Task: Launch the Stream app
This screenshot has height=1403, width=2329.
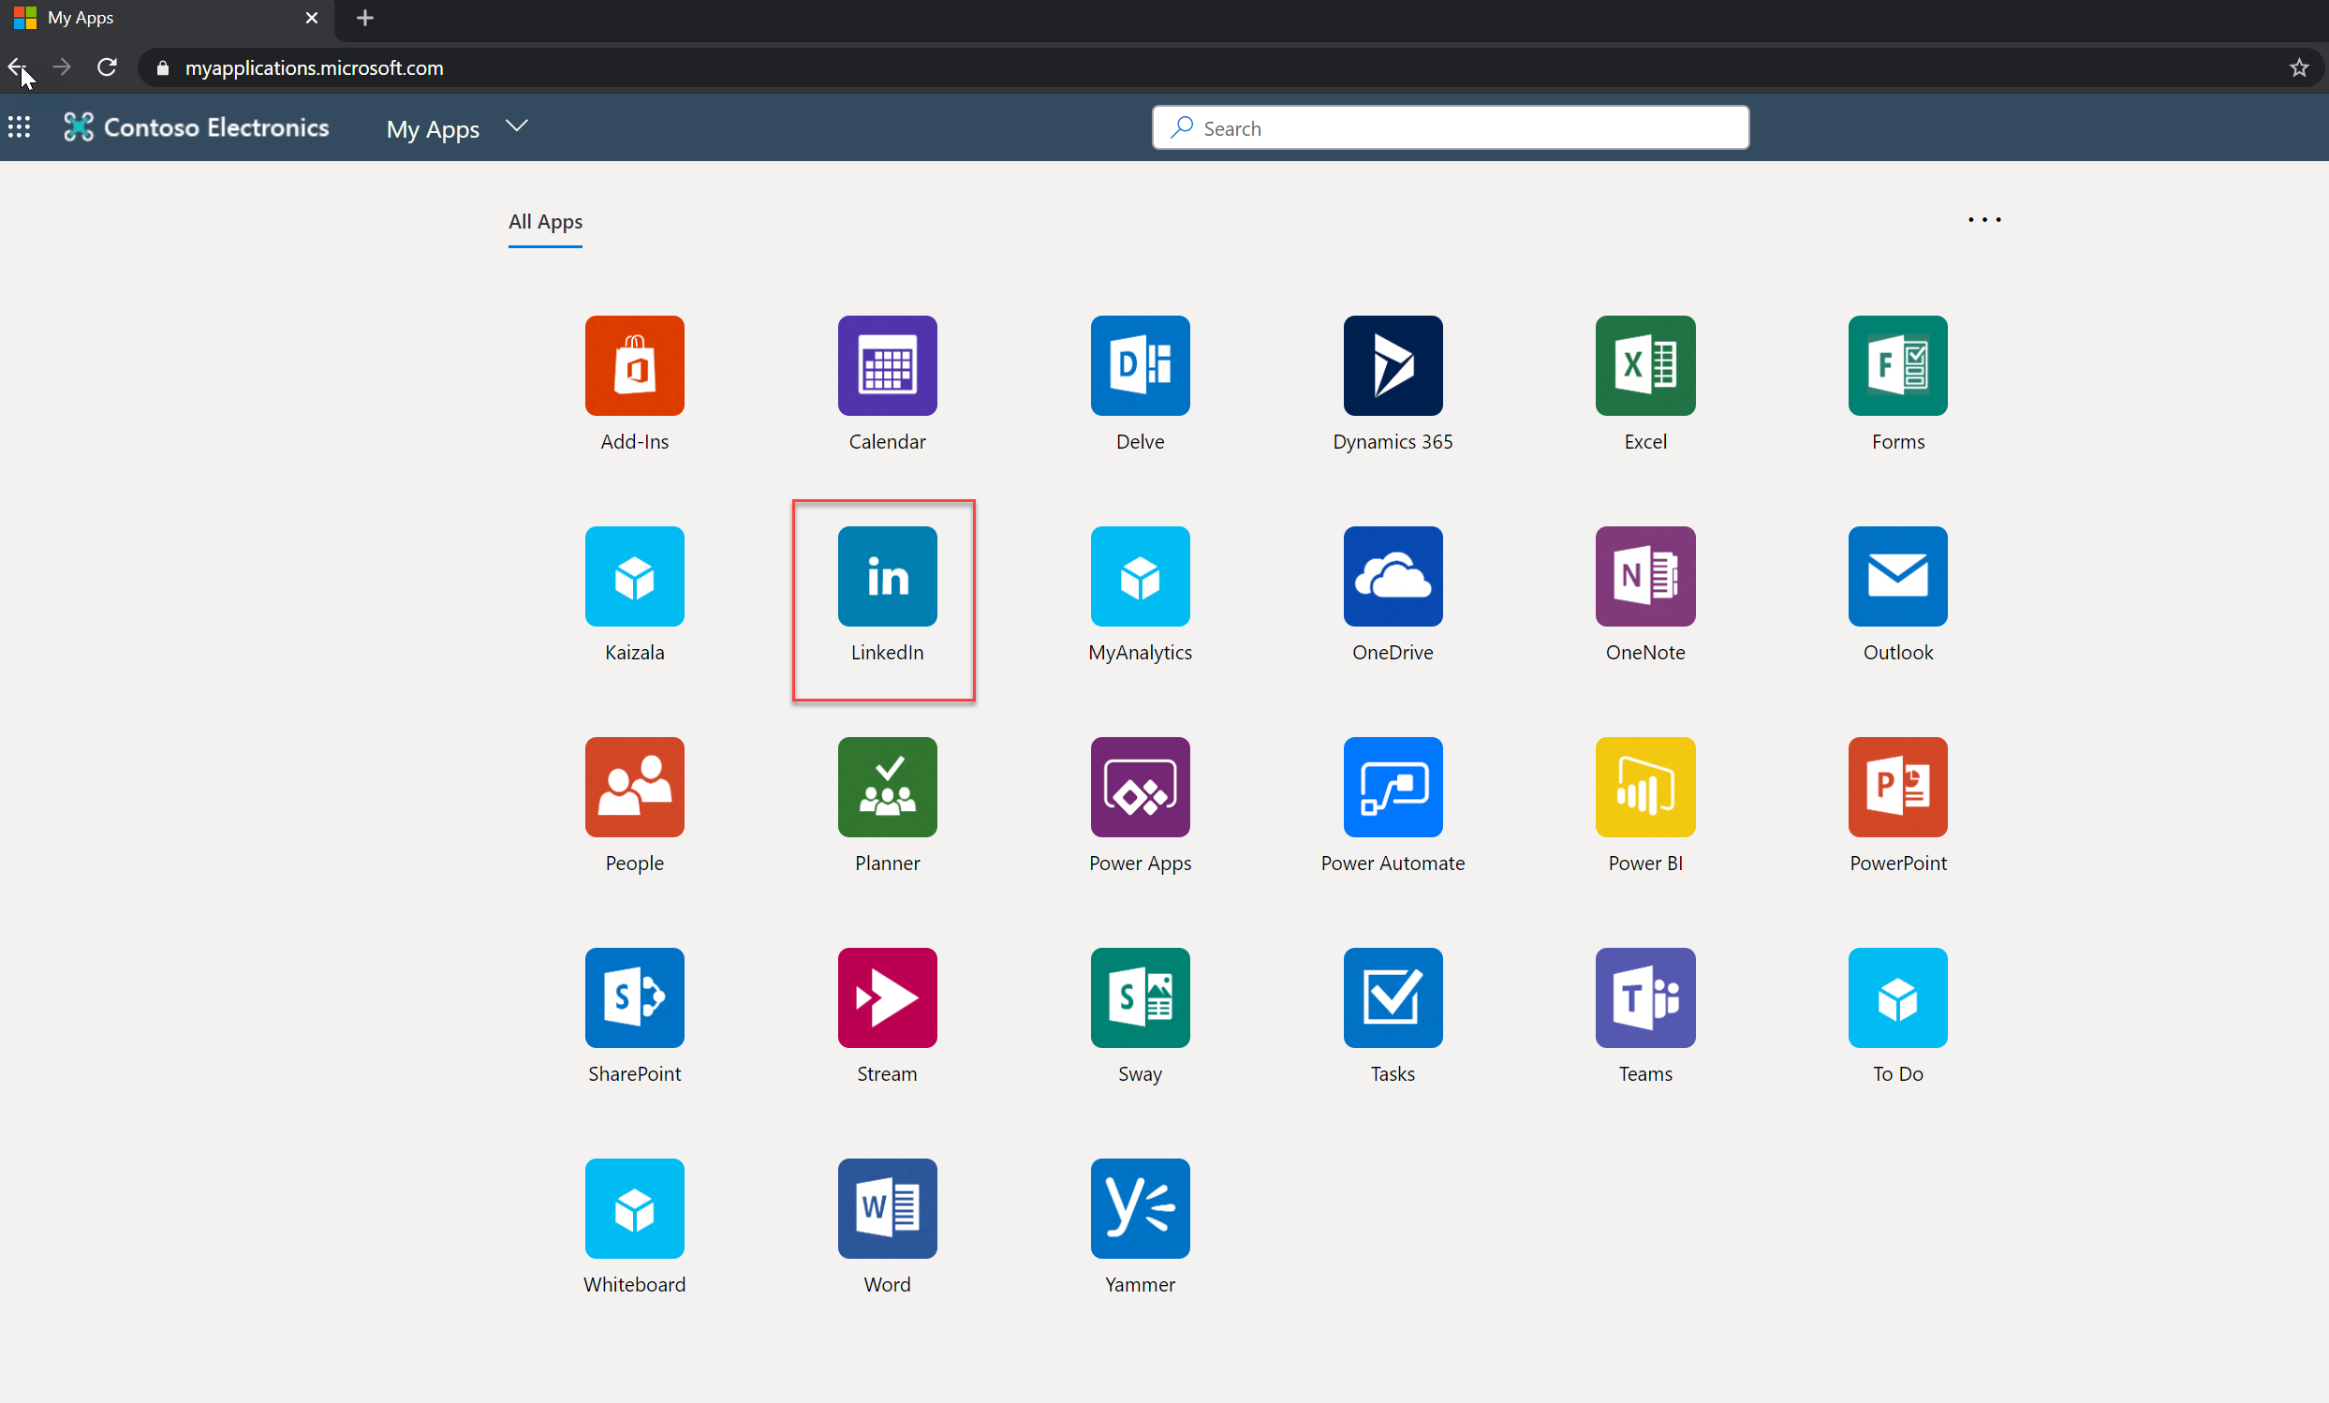Action: coord(887,997)
